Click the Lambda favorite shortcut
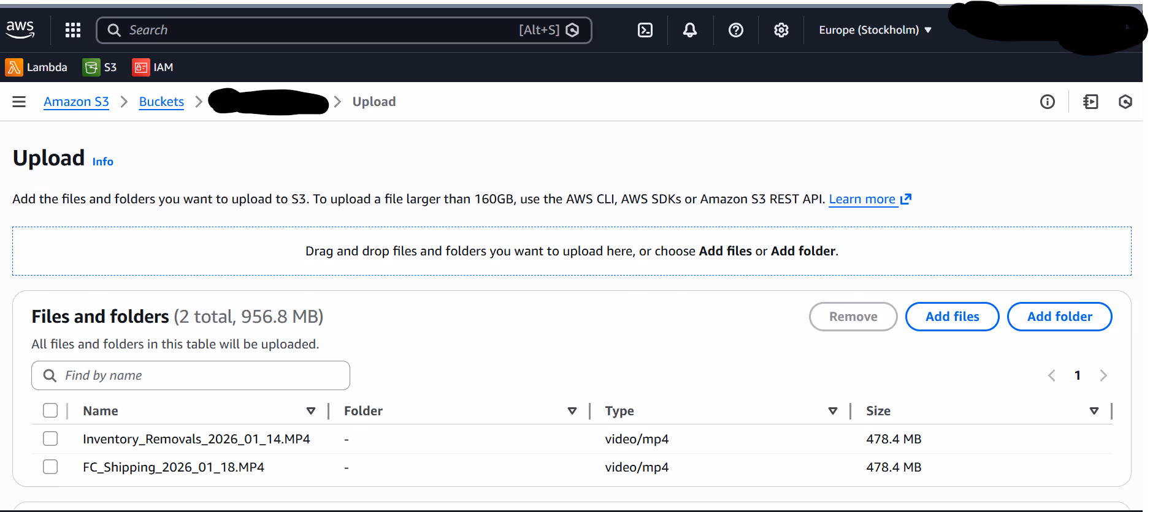Viewport: 1150px width, 512px height. [x=36, y=67]
